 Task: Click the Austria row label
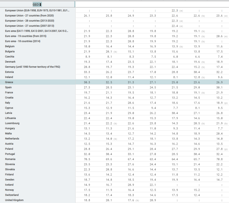(x=9, y=144)
